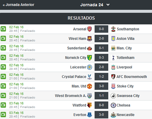The width and height of the screenshot is (152, 119).
Task: Click the Man. Utd club crest
Action: pos(90,86)
